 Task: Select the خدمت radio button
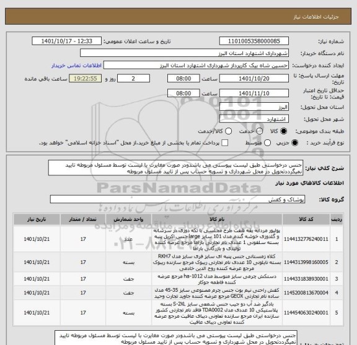259,131
